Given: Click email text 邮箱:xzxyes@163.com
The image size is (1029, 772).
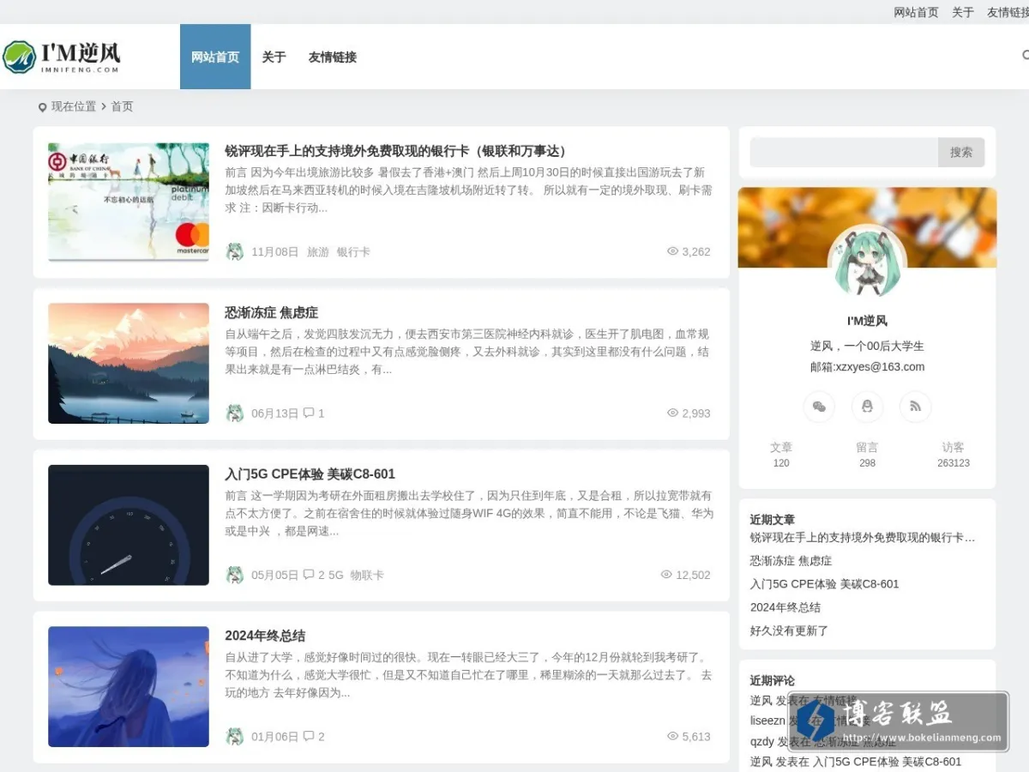Looking at the screenshot, I should click(x=867, y=367).
